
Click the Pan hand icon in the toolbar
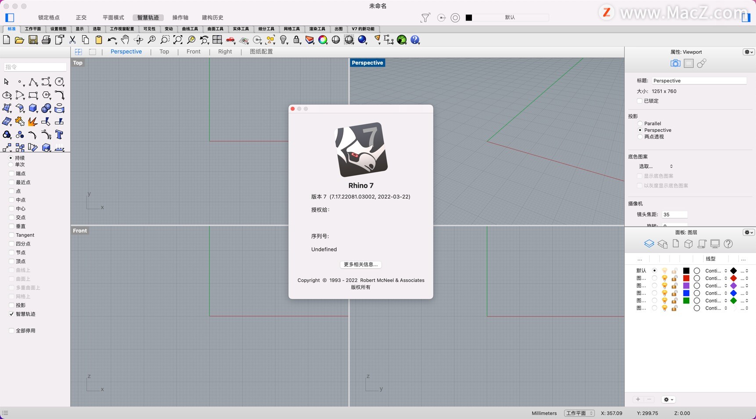coord(125,40)
